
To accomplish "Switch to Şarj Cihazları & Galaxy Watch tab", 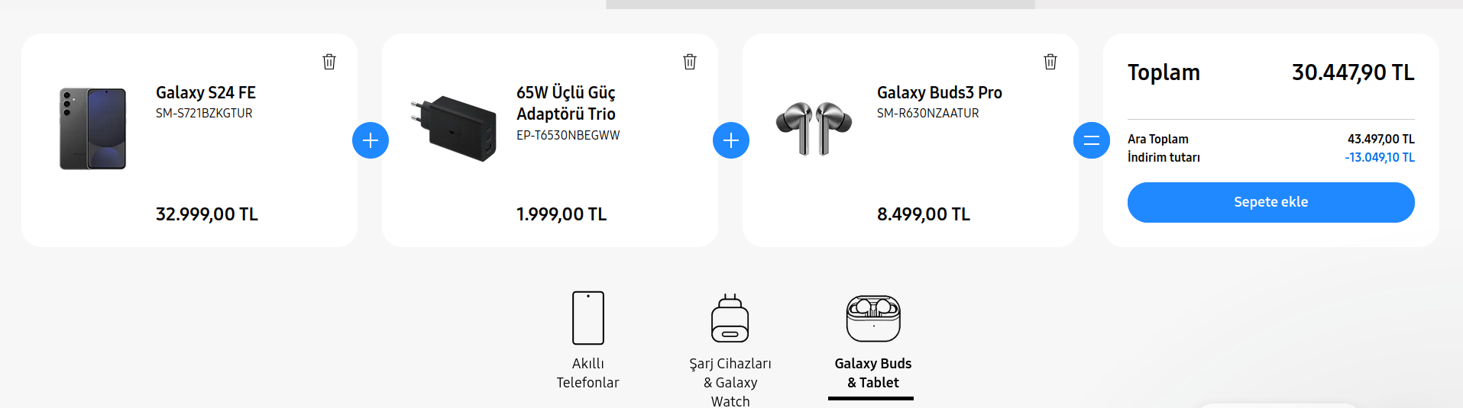I will click(730, 382).
